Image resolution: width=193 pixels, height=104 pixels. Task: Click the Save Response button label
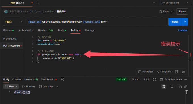point(173,79)
